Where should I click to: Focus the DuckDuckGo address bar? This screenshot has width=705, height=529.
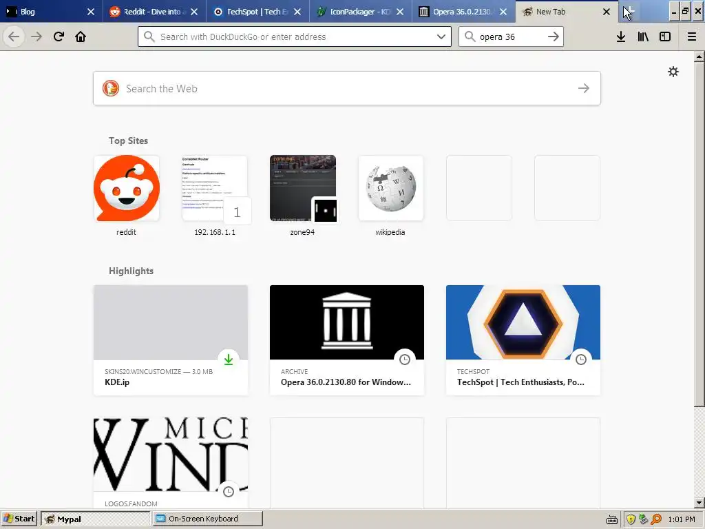(295, 37)
